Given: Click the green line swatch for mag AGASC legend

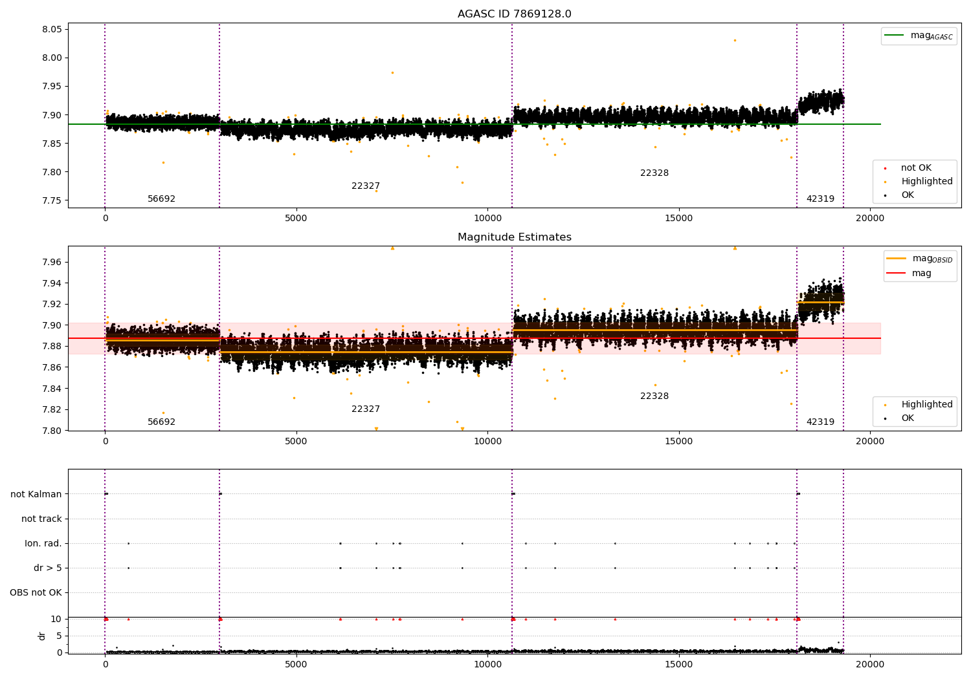Looking at the screenshot, I should 894,36.
